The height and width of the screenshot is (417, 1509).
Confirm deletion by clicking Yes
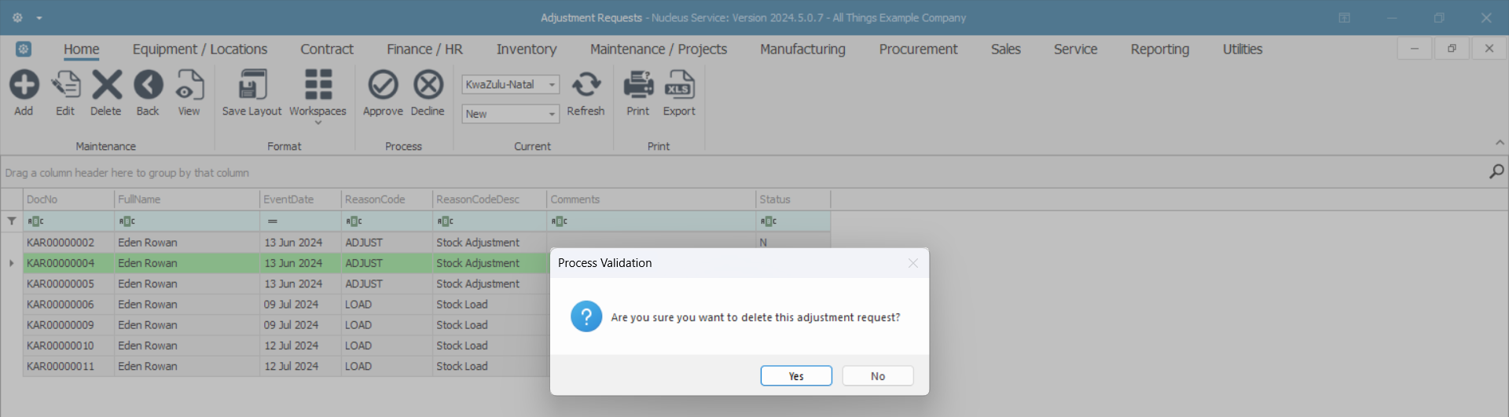coord(795,376)
